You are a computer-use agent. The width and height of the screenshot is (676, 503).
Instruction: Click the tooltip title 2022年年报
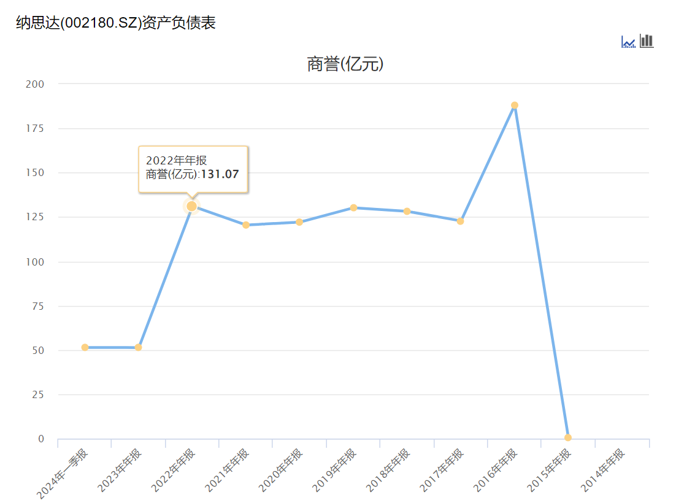pos(176,160)
